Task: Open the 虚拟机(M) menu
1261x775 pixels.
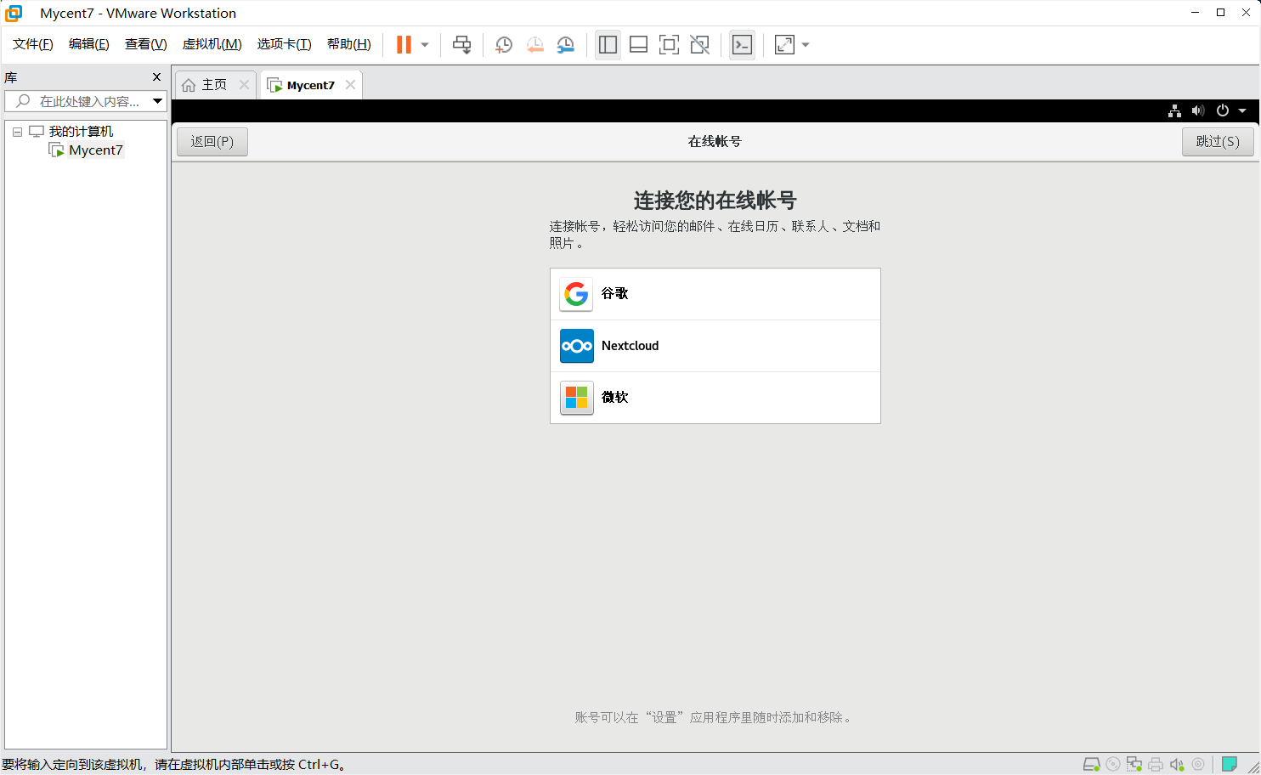Action: (212, 44)
